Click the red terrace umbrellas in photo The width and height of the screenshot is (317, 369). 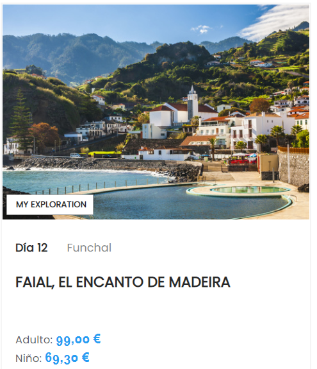coord(242,162)
